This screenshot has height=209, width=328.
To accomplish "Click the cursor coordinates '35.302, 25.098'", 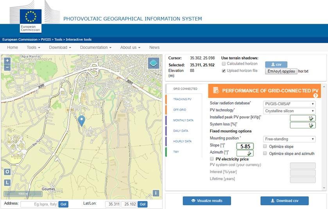I will tap(202, 58).
